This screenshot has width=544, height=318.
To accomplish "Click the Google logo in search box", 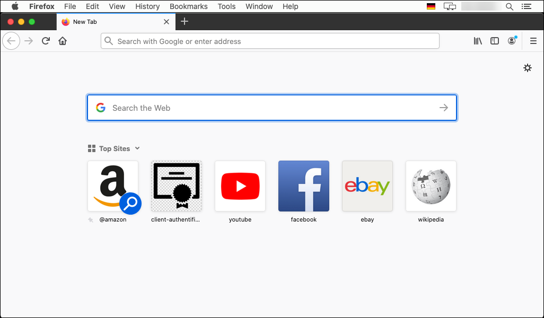I will pos(101,108).
